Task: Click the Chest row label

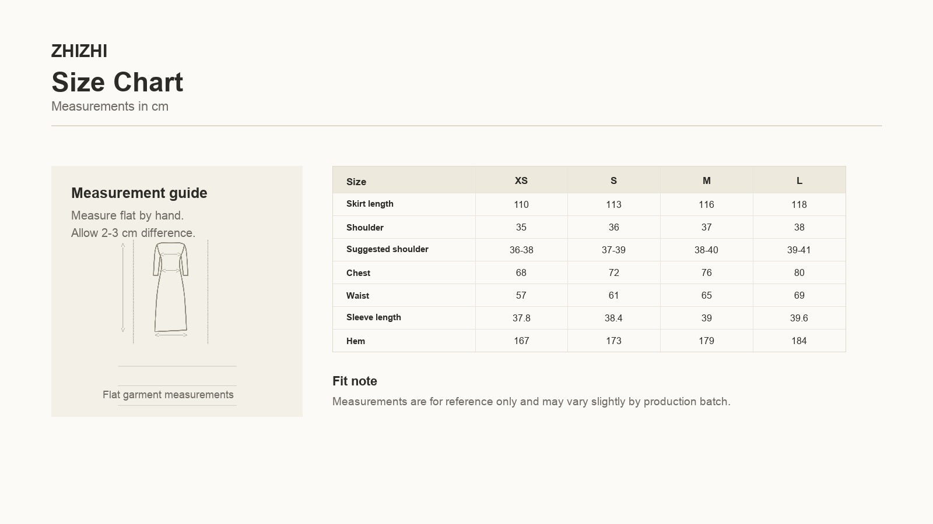Action: tap(358, 272)
